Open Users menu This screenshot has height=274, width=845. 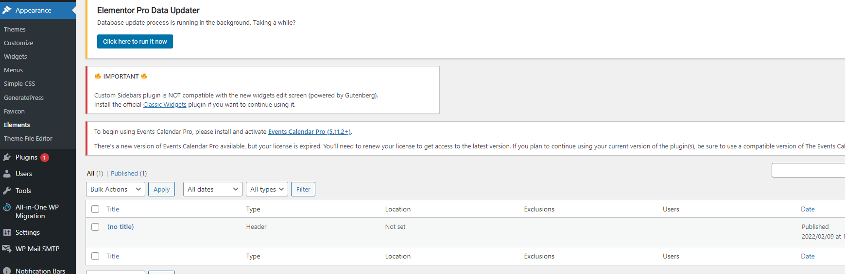coord(24,174)
